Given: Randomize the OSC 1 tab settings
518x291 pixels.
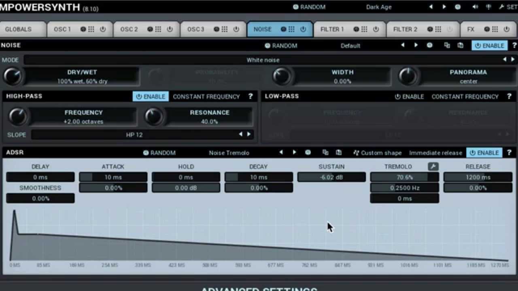Looking at the screenshot, I should pyautogui.click(x=83, y=29).
